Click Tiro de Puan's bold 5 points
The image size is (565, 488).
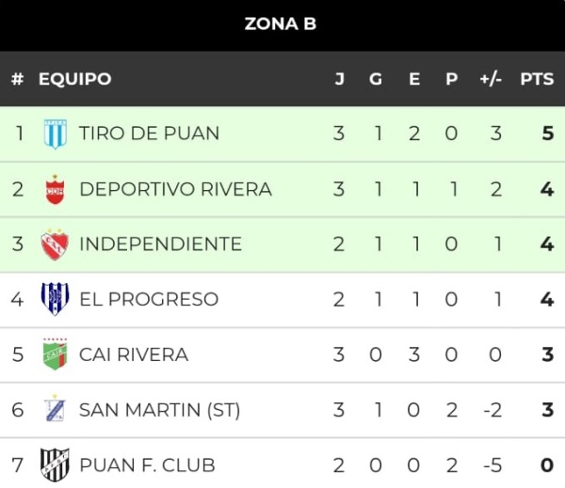click(548, 134)
